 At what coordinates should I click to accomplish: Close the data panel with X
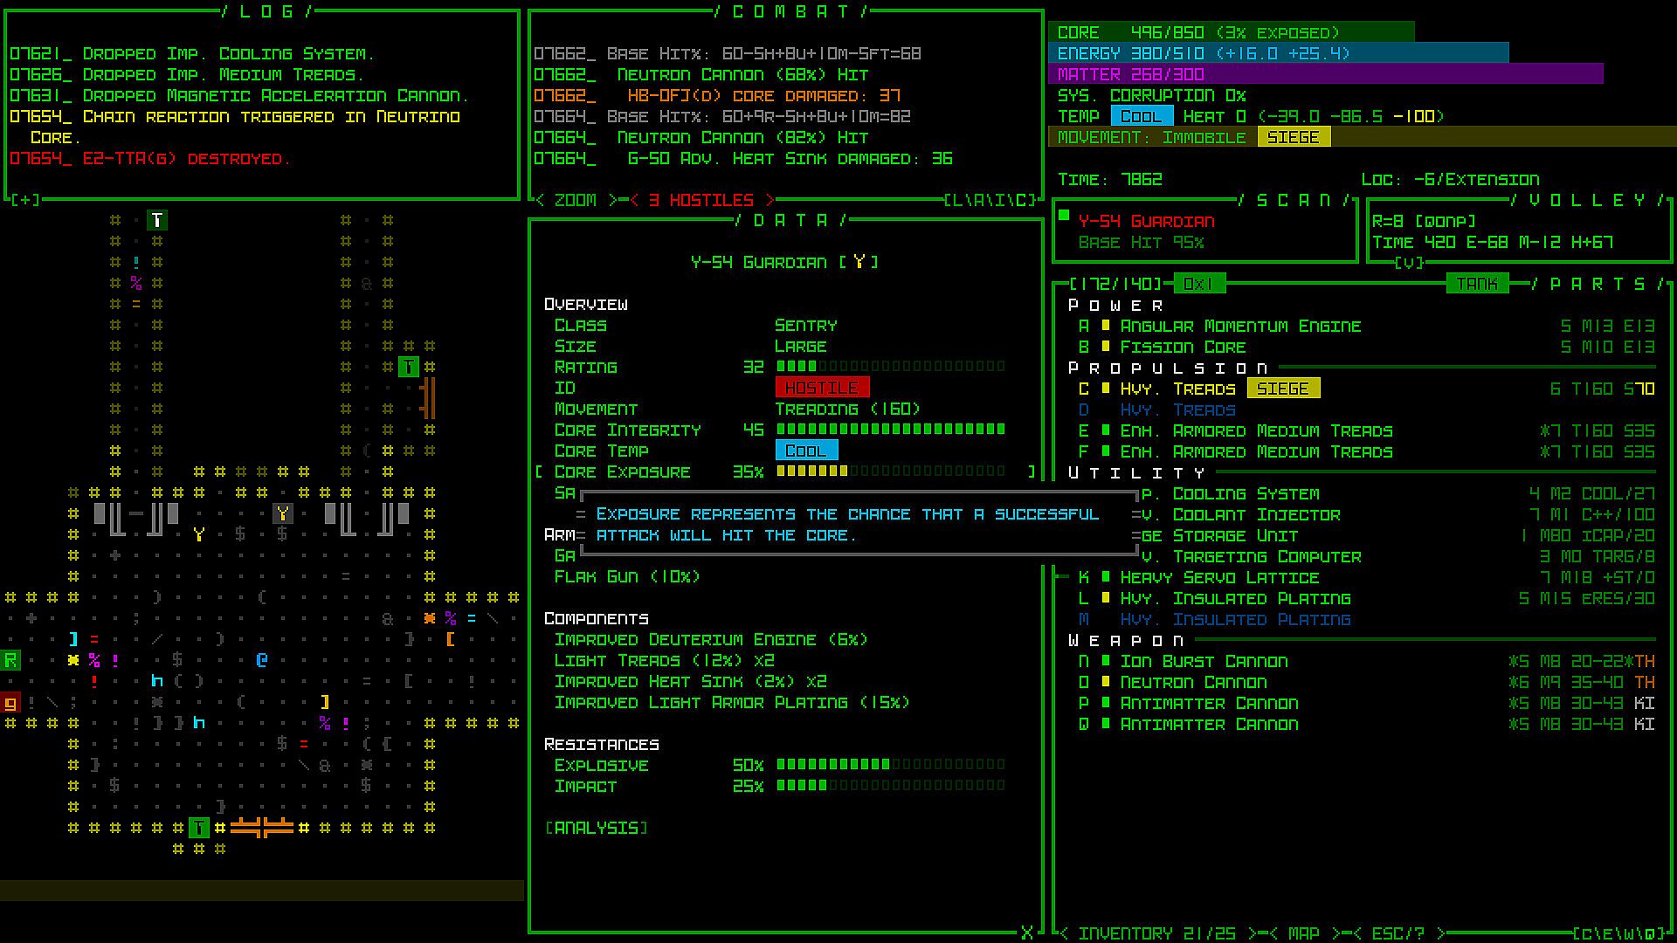1027,933
